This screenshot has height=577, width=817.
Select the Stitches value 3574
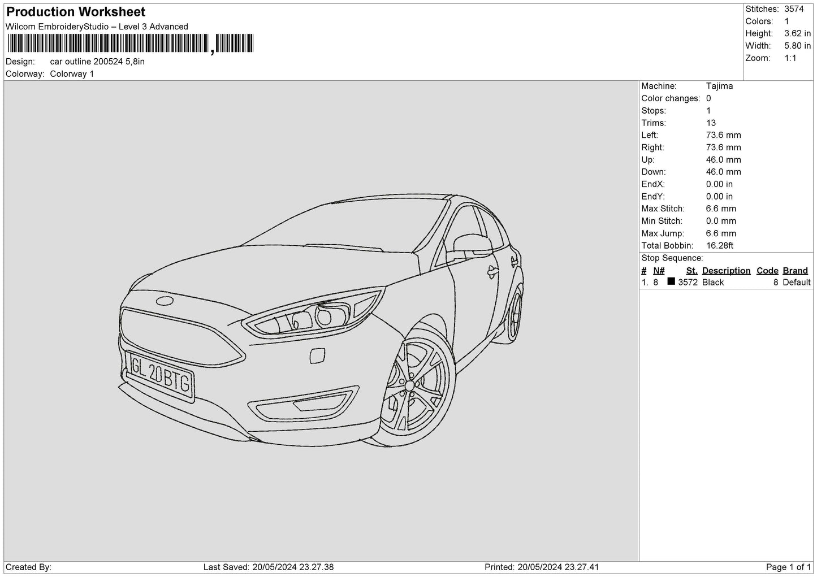coord(794,9)
